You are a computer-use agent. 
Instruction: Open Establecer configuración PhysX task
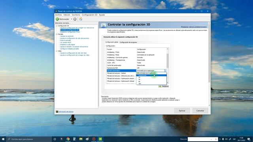pyautogui.click(x=70, y=32)
